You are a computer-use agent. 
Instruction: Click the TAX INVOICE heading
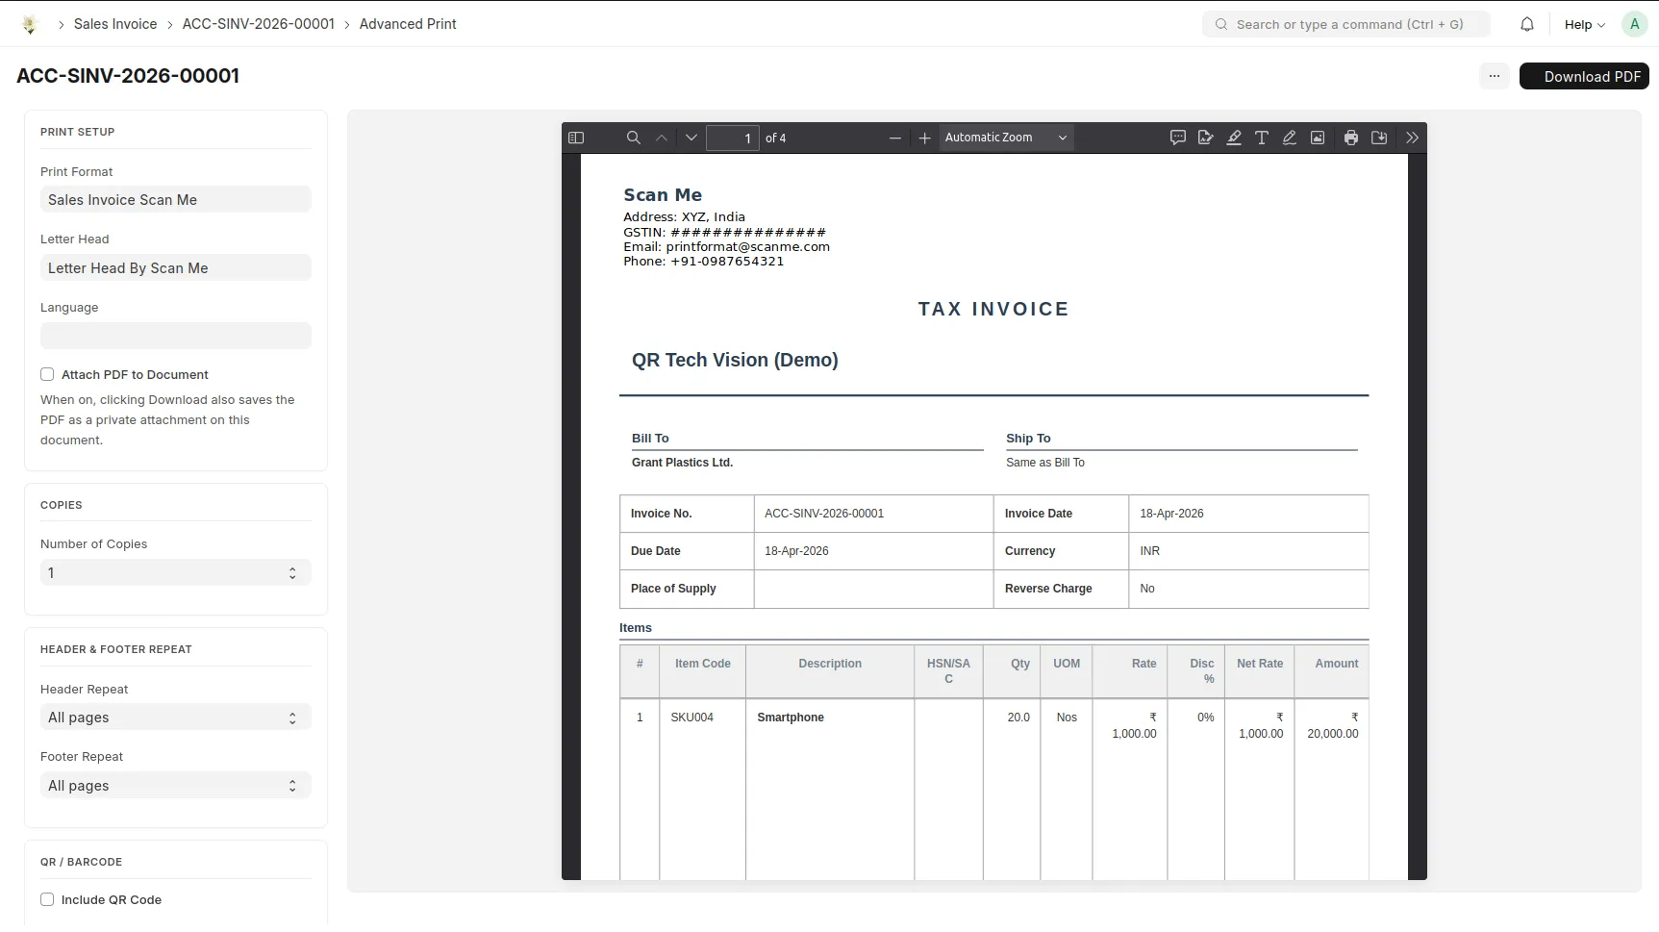coord(993,309)
